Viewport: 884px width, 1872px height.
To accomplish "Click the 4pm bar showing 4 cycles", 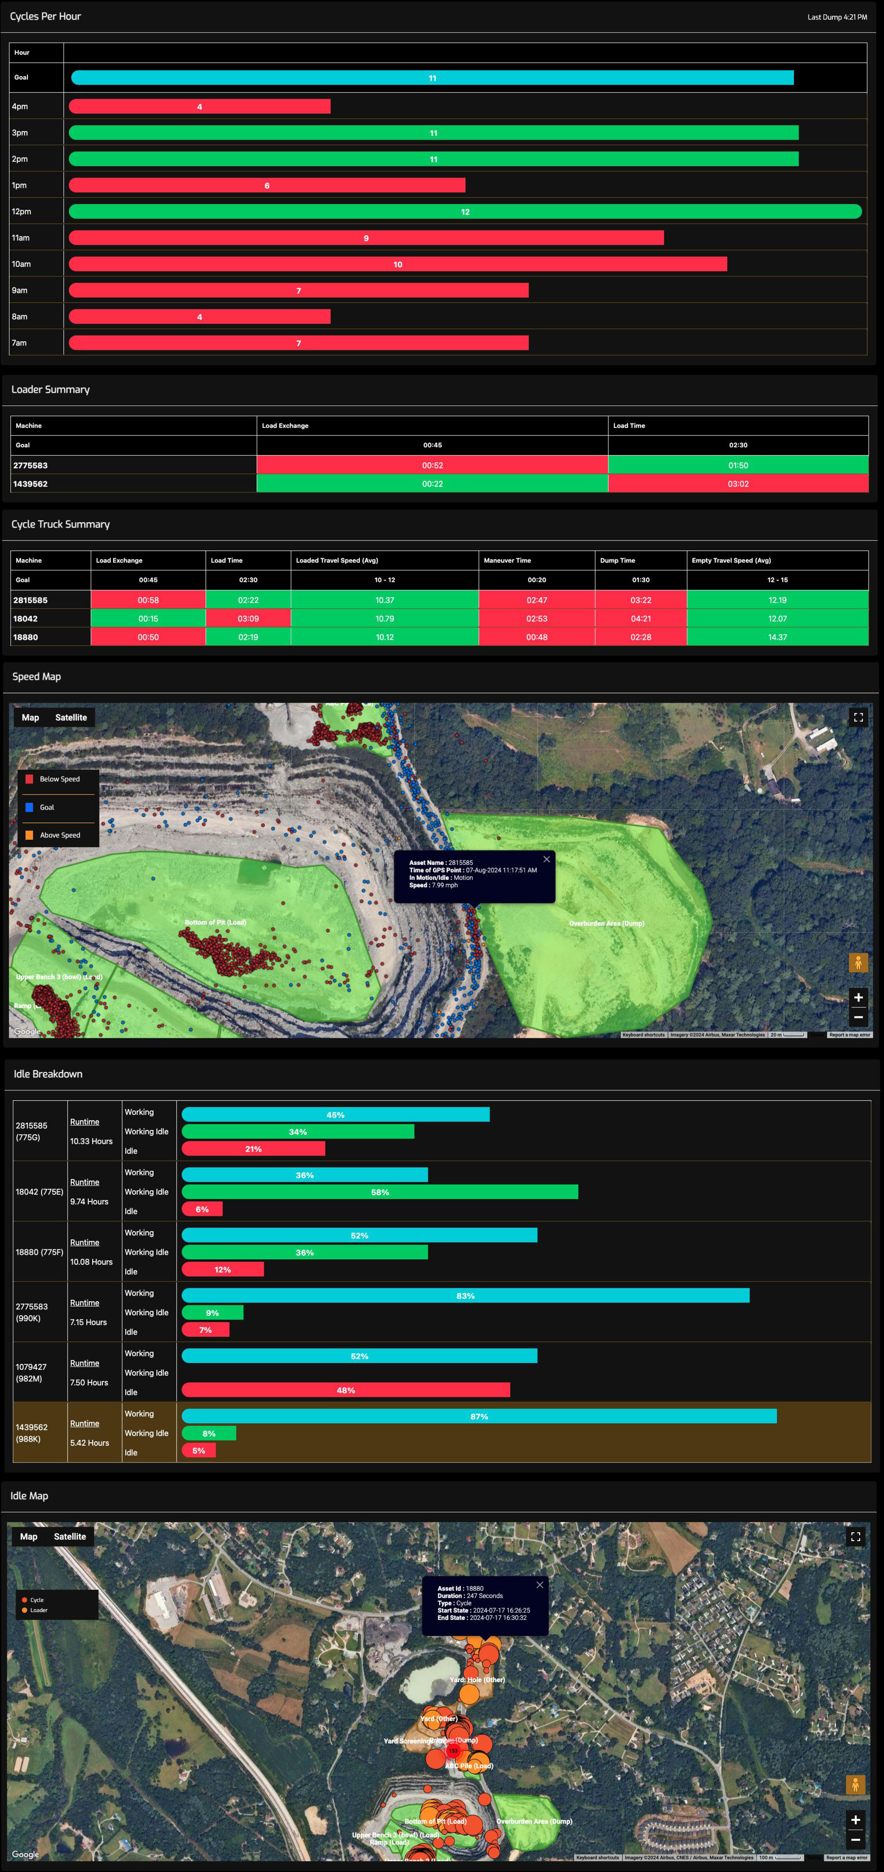I will tap(199, 107).
